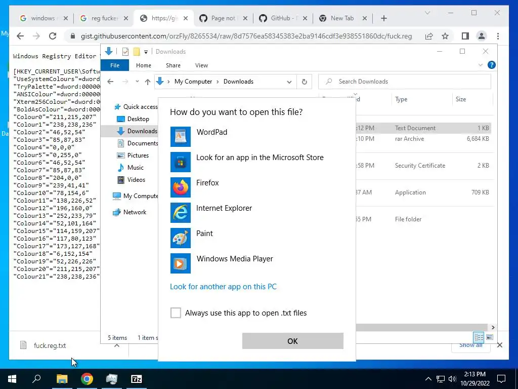Click the Explorer horizontal scrollbar right arrow
Screen dimensions: 518x389
click(x=493, y=328)
